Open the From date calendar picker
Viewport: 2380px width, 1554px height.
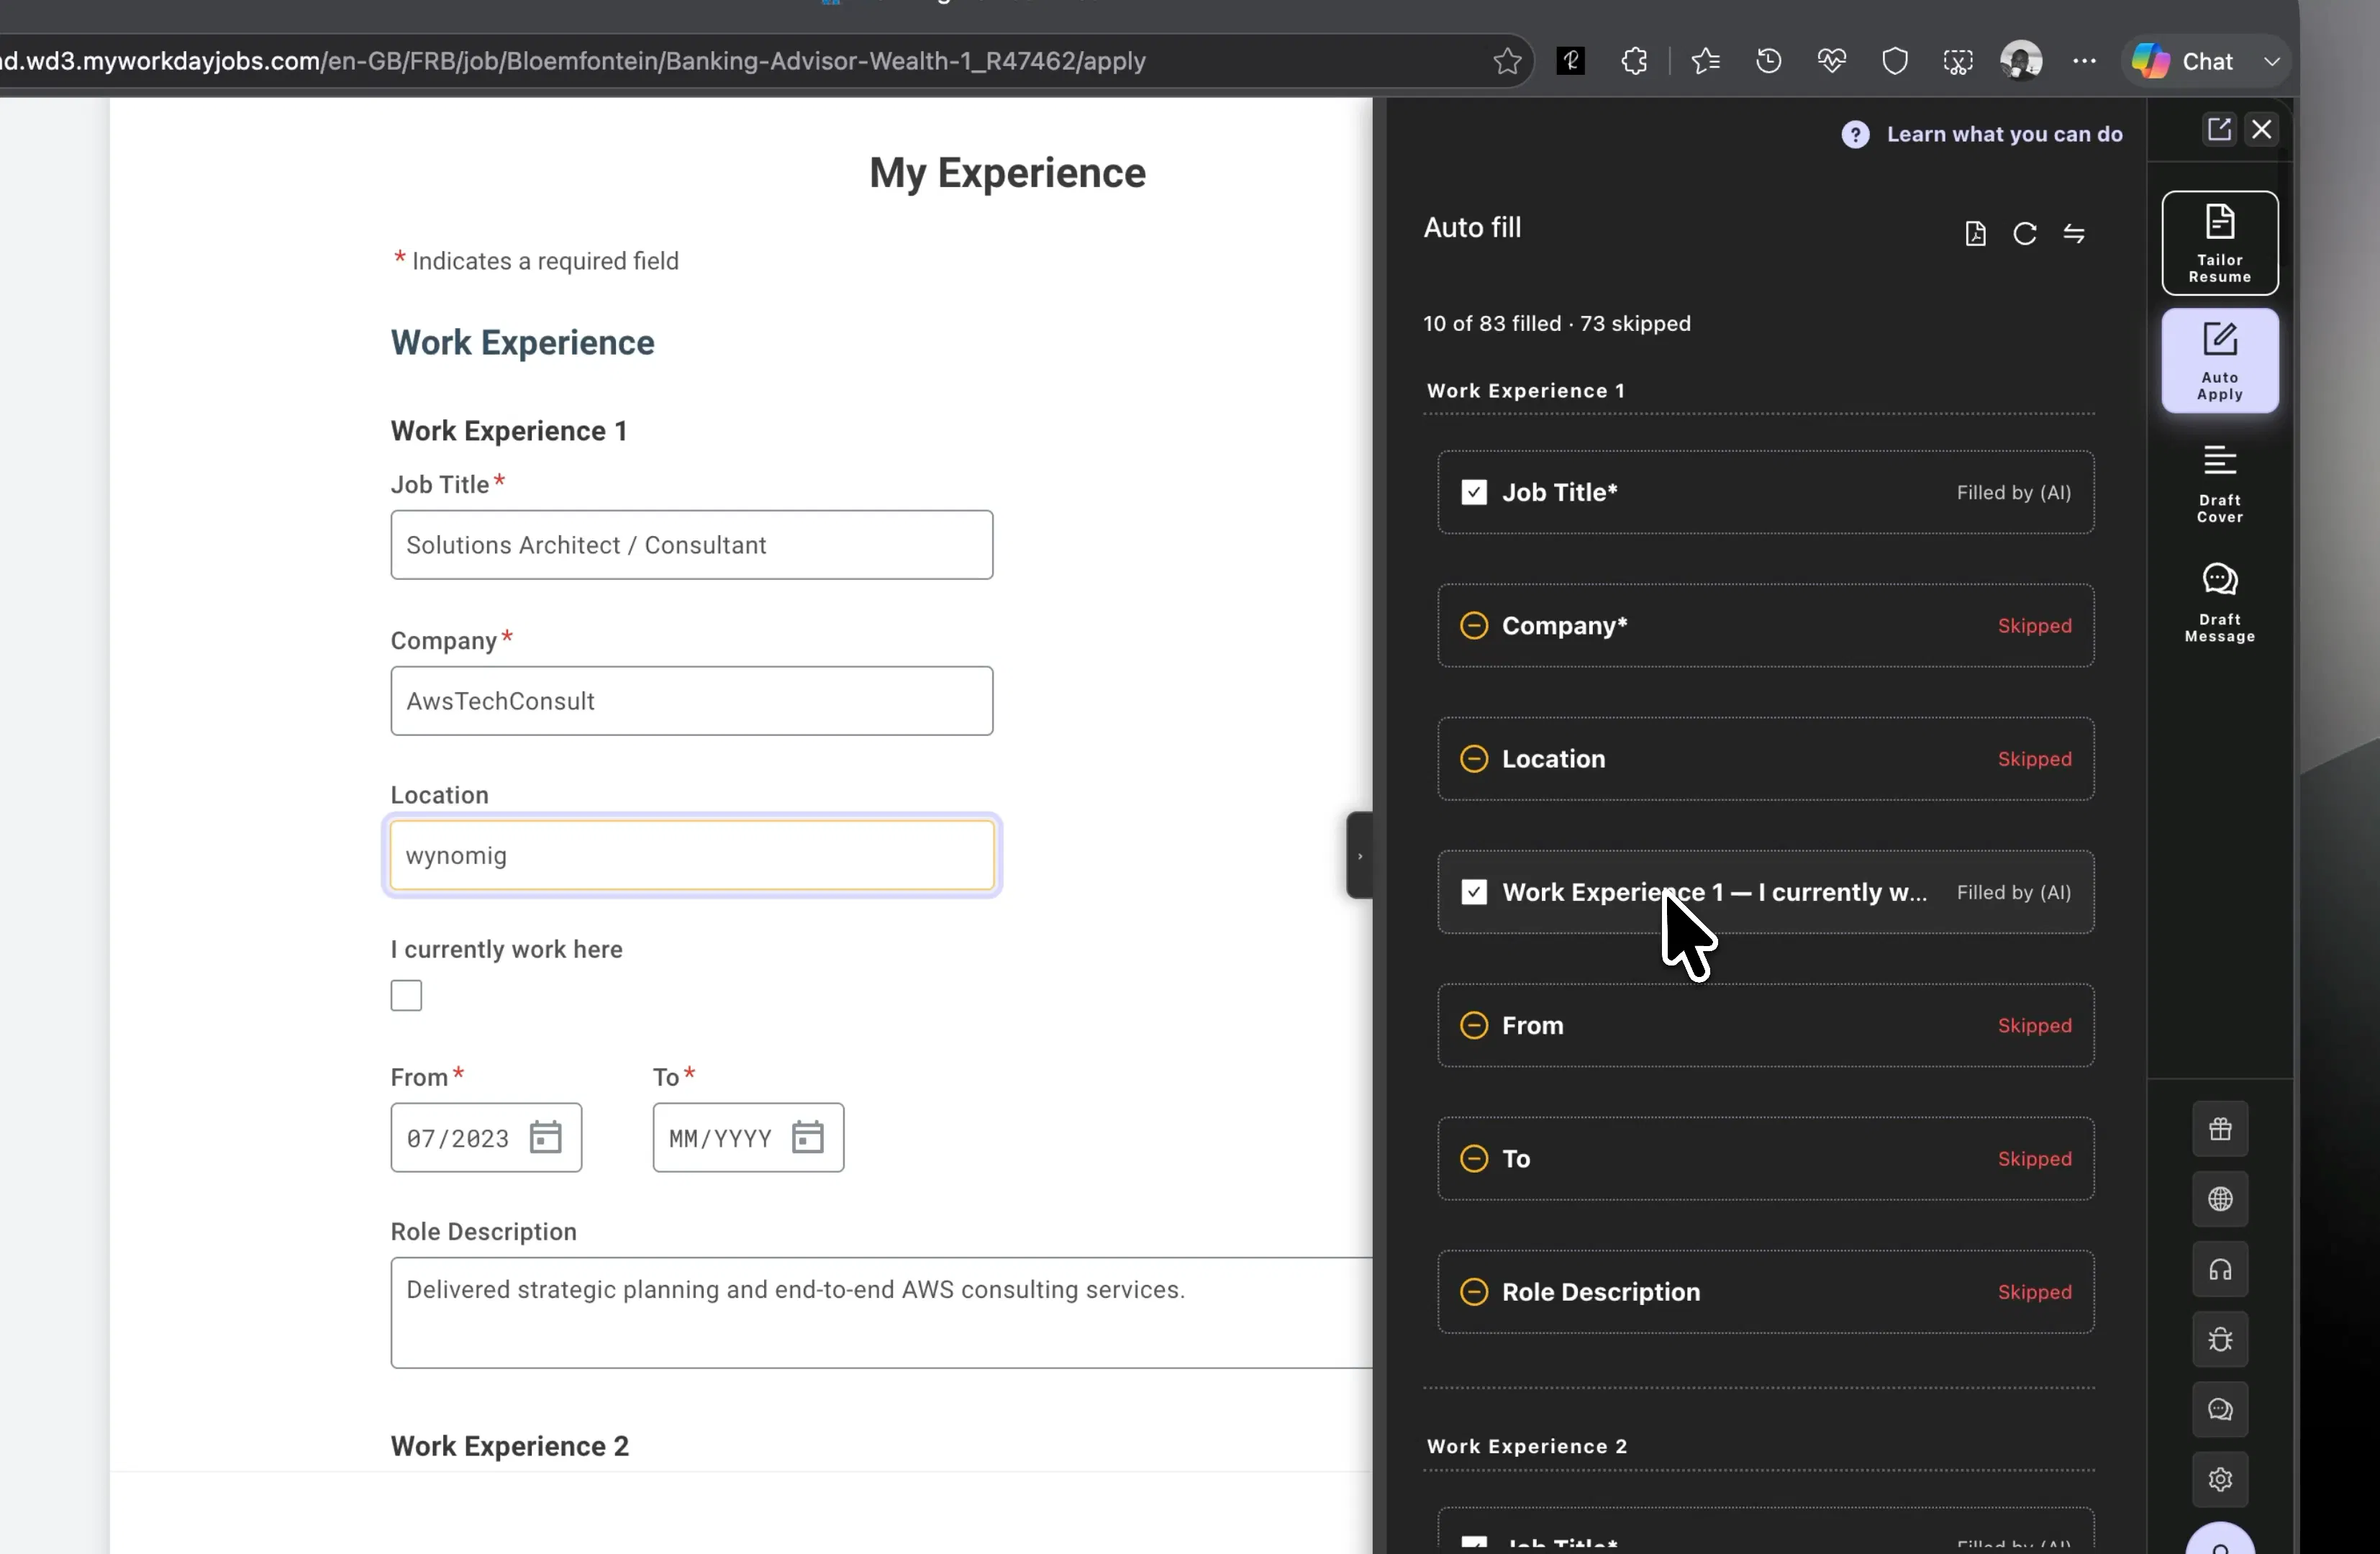(545, 1137)
